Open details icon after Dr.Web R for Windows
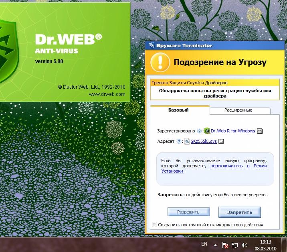 point(260,131)
